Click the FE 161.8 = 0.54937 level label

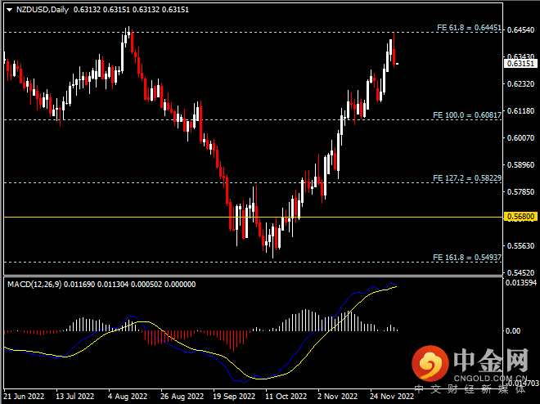click(467, 257)
